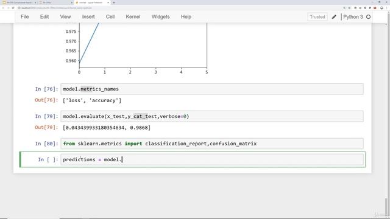Viewport: 390px width, 219px height.
Task: Open a new browser tab with plus
Action: pyautogui.click(x=114, y=2)
